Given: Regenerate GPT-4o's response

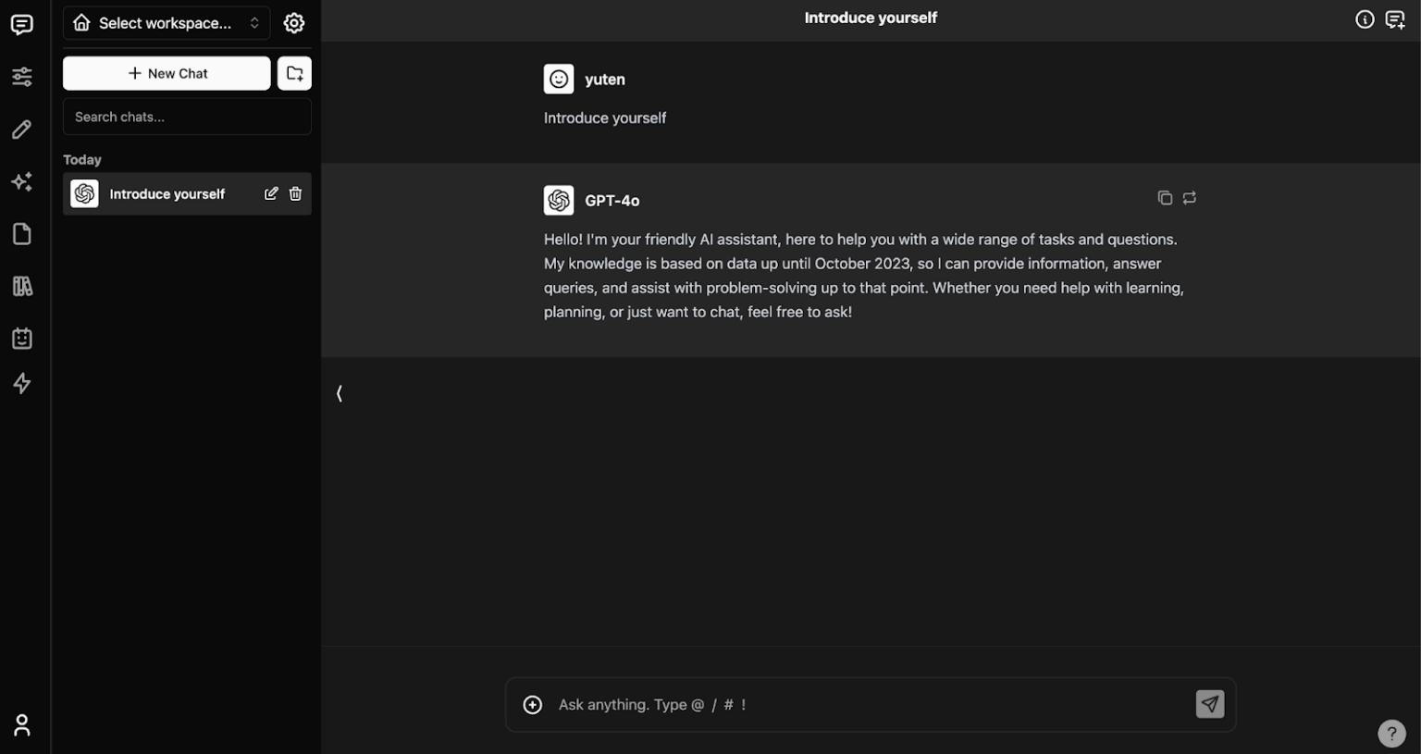Looking at the screenshot, I should tap(1190, 198).
